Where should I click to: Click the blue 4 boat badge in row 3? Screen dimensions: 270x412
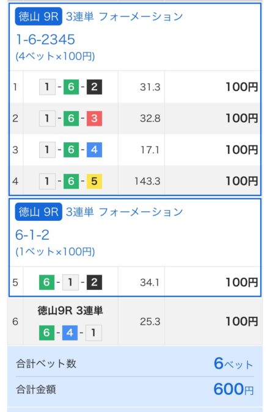click(94, 150)
